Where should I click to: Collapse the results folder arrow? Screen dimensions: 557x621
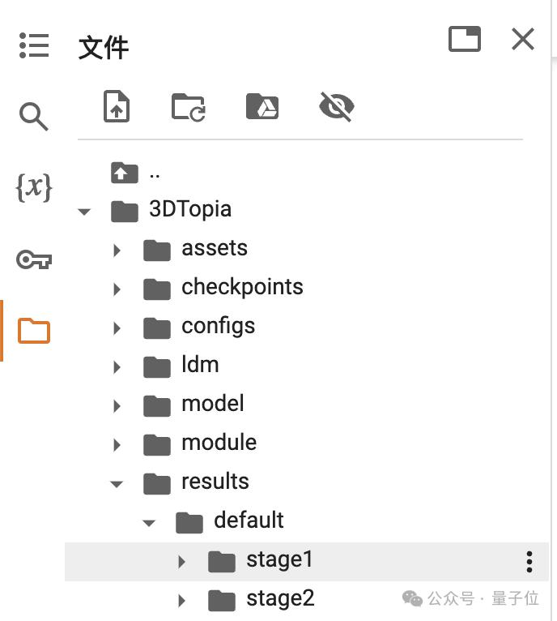(x=117, y=484)
